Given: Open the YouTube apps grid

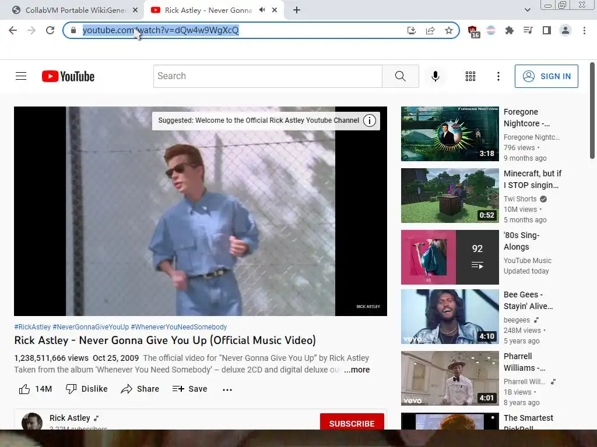Looking at the screenshot, I should 470,76.
